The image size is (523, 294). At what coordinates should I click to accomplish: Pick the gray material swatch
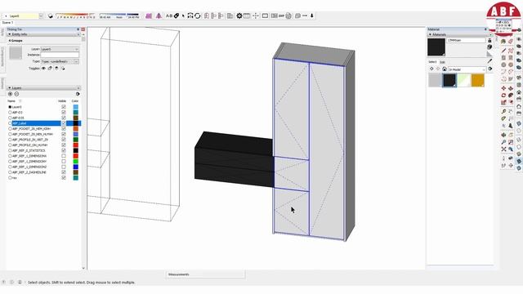pos(435,80)
